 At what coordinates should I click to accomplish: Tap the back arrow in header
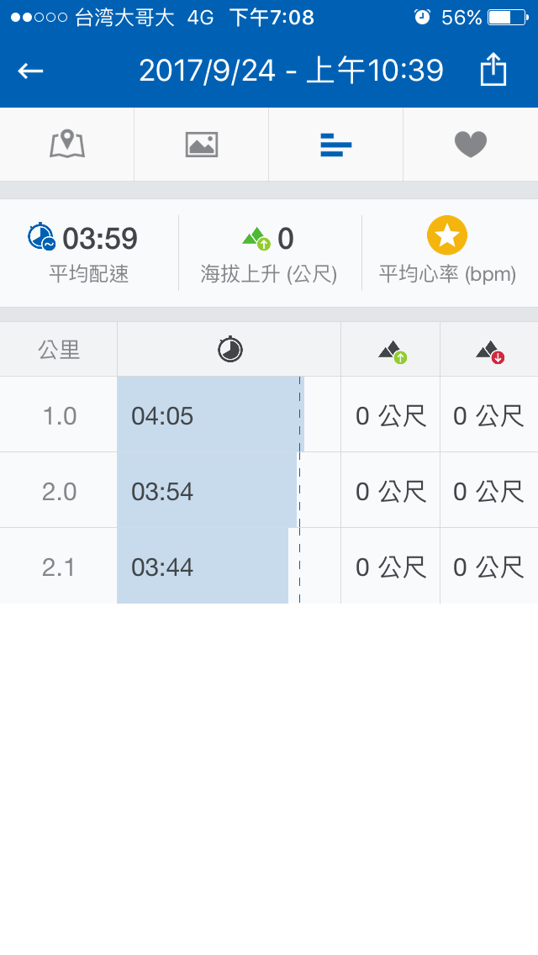(31, 71)
